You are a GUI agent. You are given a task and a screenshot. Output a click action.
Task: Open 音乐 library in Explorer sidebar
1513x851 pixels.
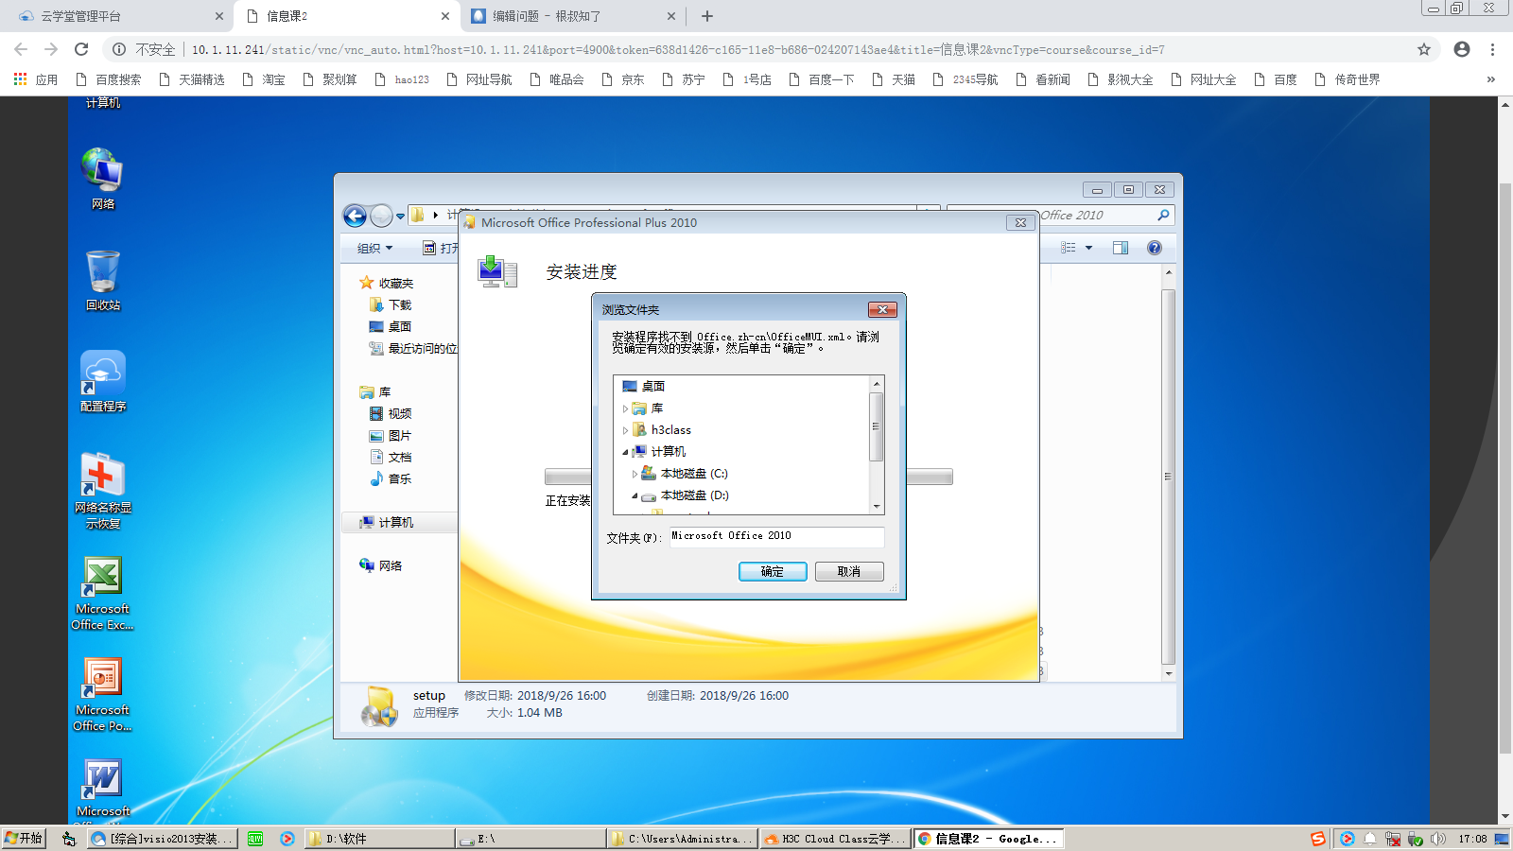click(391, 479)
